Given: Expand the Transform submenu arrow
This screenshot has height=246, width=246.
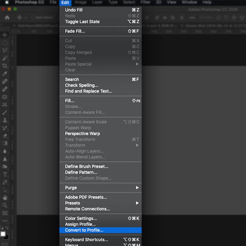Looking at the screenshot, I should point(137,145).
